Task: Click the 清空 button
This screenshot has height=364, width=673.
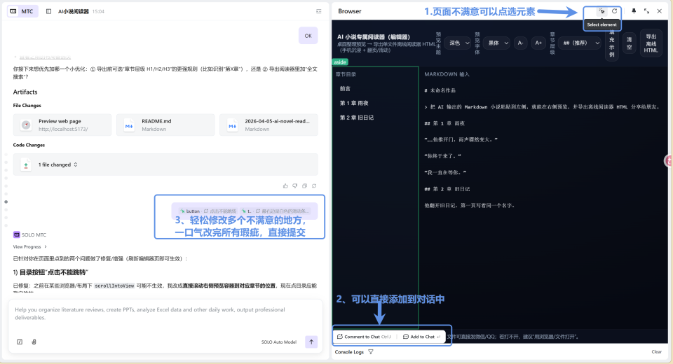Action: 629,43
